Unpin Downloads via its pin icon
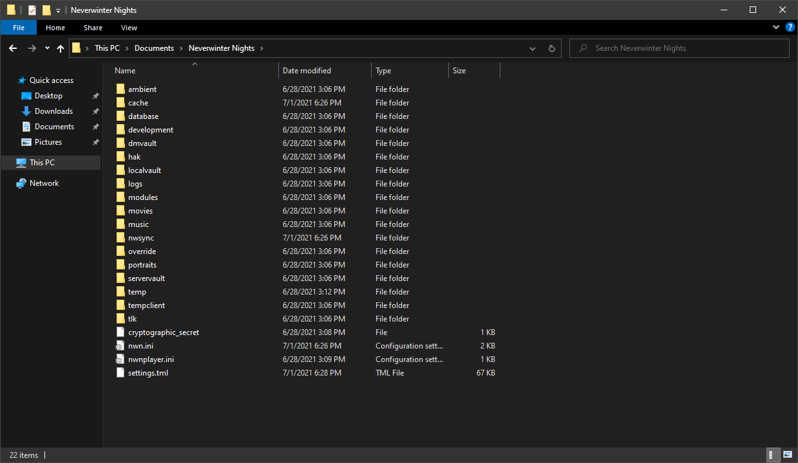This screenshot has width=798, height=463. point(95,111)
